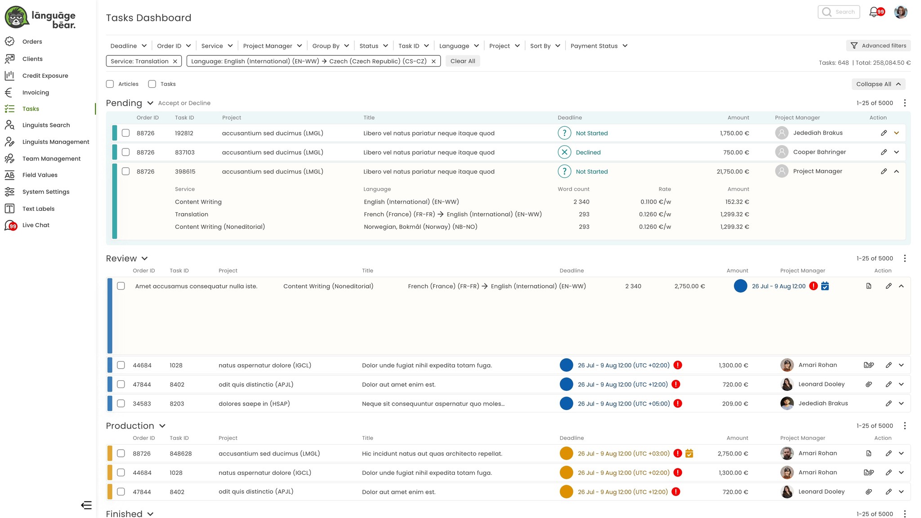Image resolution: width=921 pixels, height=518 pixels.
Task: Collapse the Review section chevron
Action: tap(144, 259)
